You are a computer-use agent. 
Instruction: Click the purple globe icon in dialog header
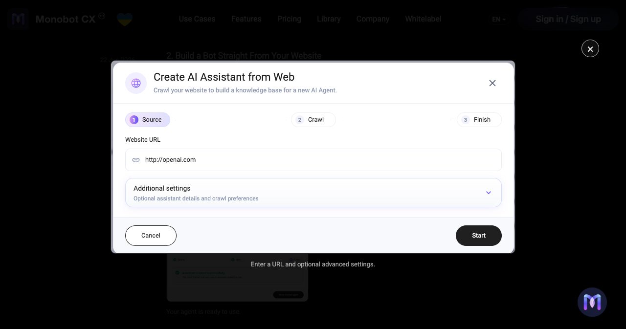[x=136, y=83]
